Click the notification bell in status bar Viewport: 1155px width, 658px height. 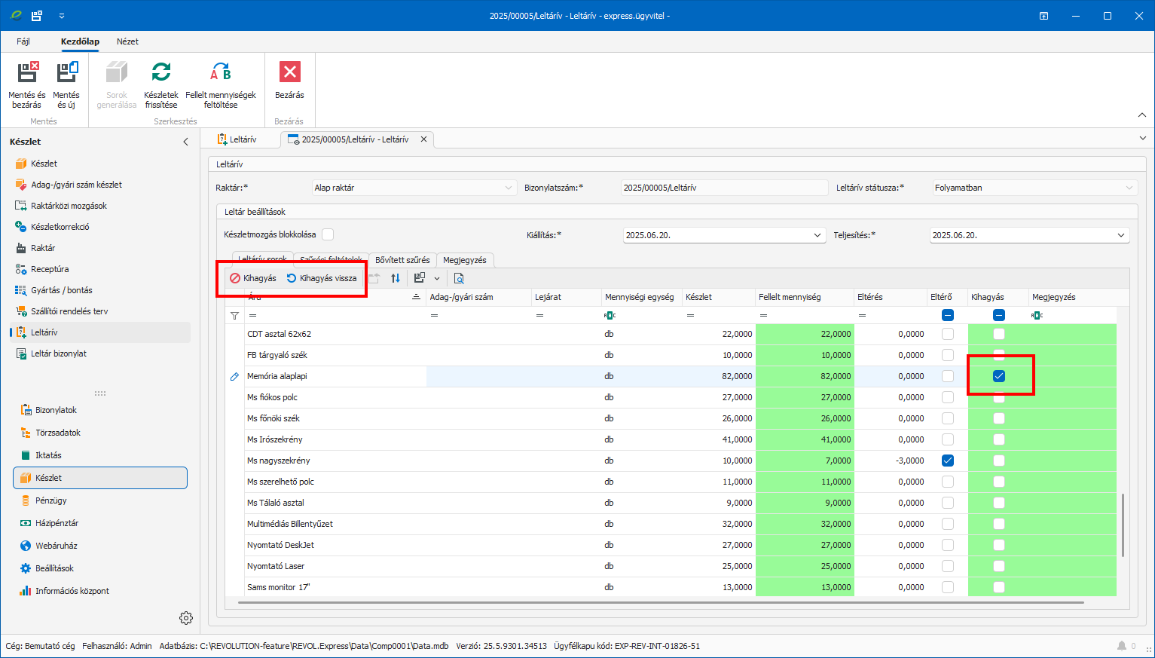[x=1122, y=646]
